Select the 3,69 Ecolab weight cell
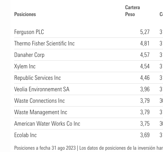The image size is (163, 152). pyautogui.click(x=145, y=135)
